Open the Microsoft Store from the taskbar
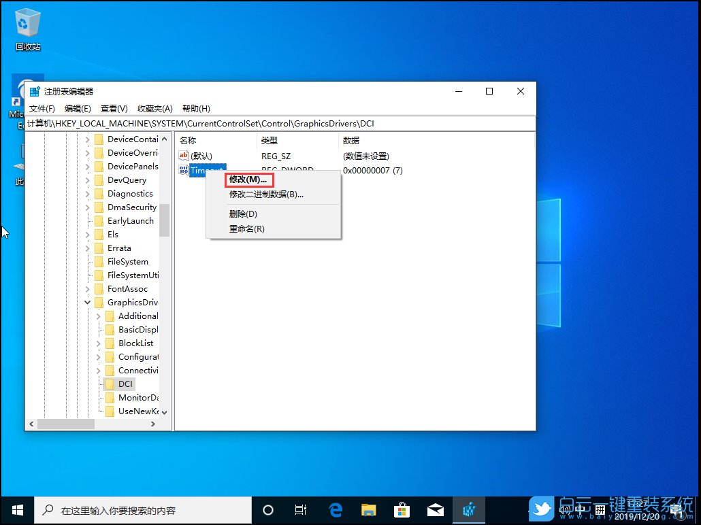701x525 pixels. pyautogui.click(x=402, y=509)
